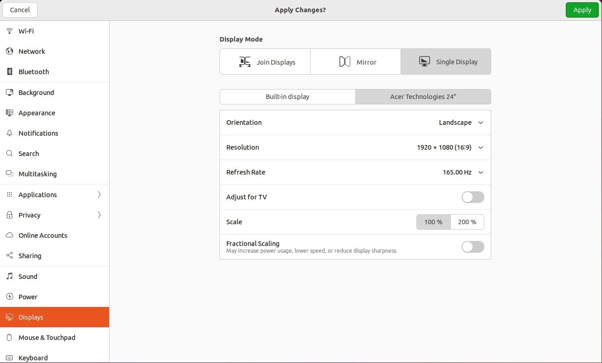Click the Wi-Fi icon in sidebar
The width and height of the screenshot is (602, 363).
10,31
